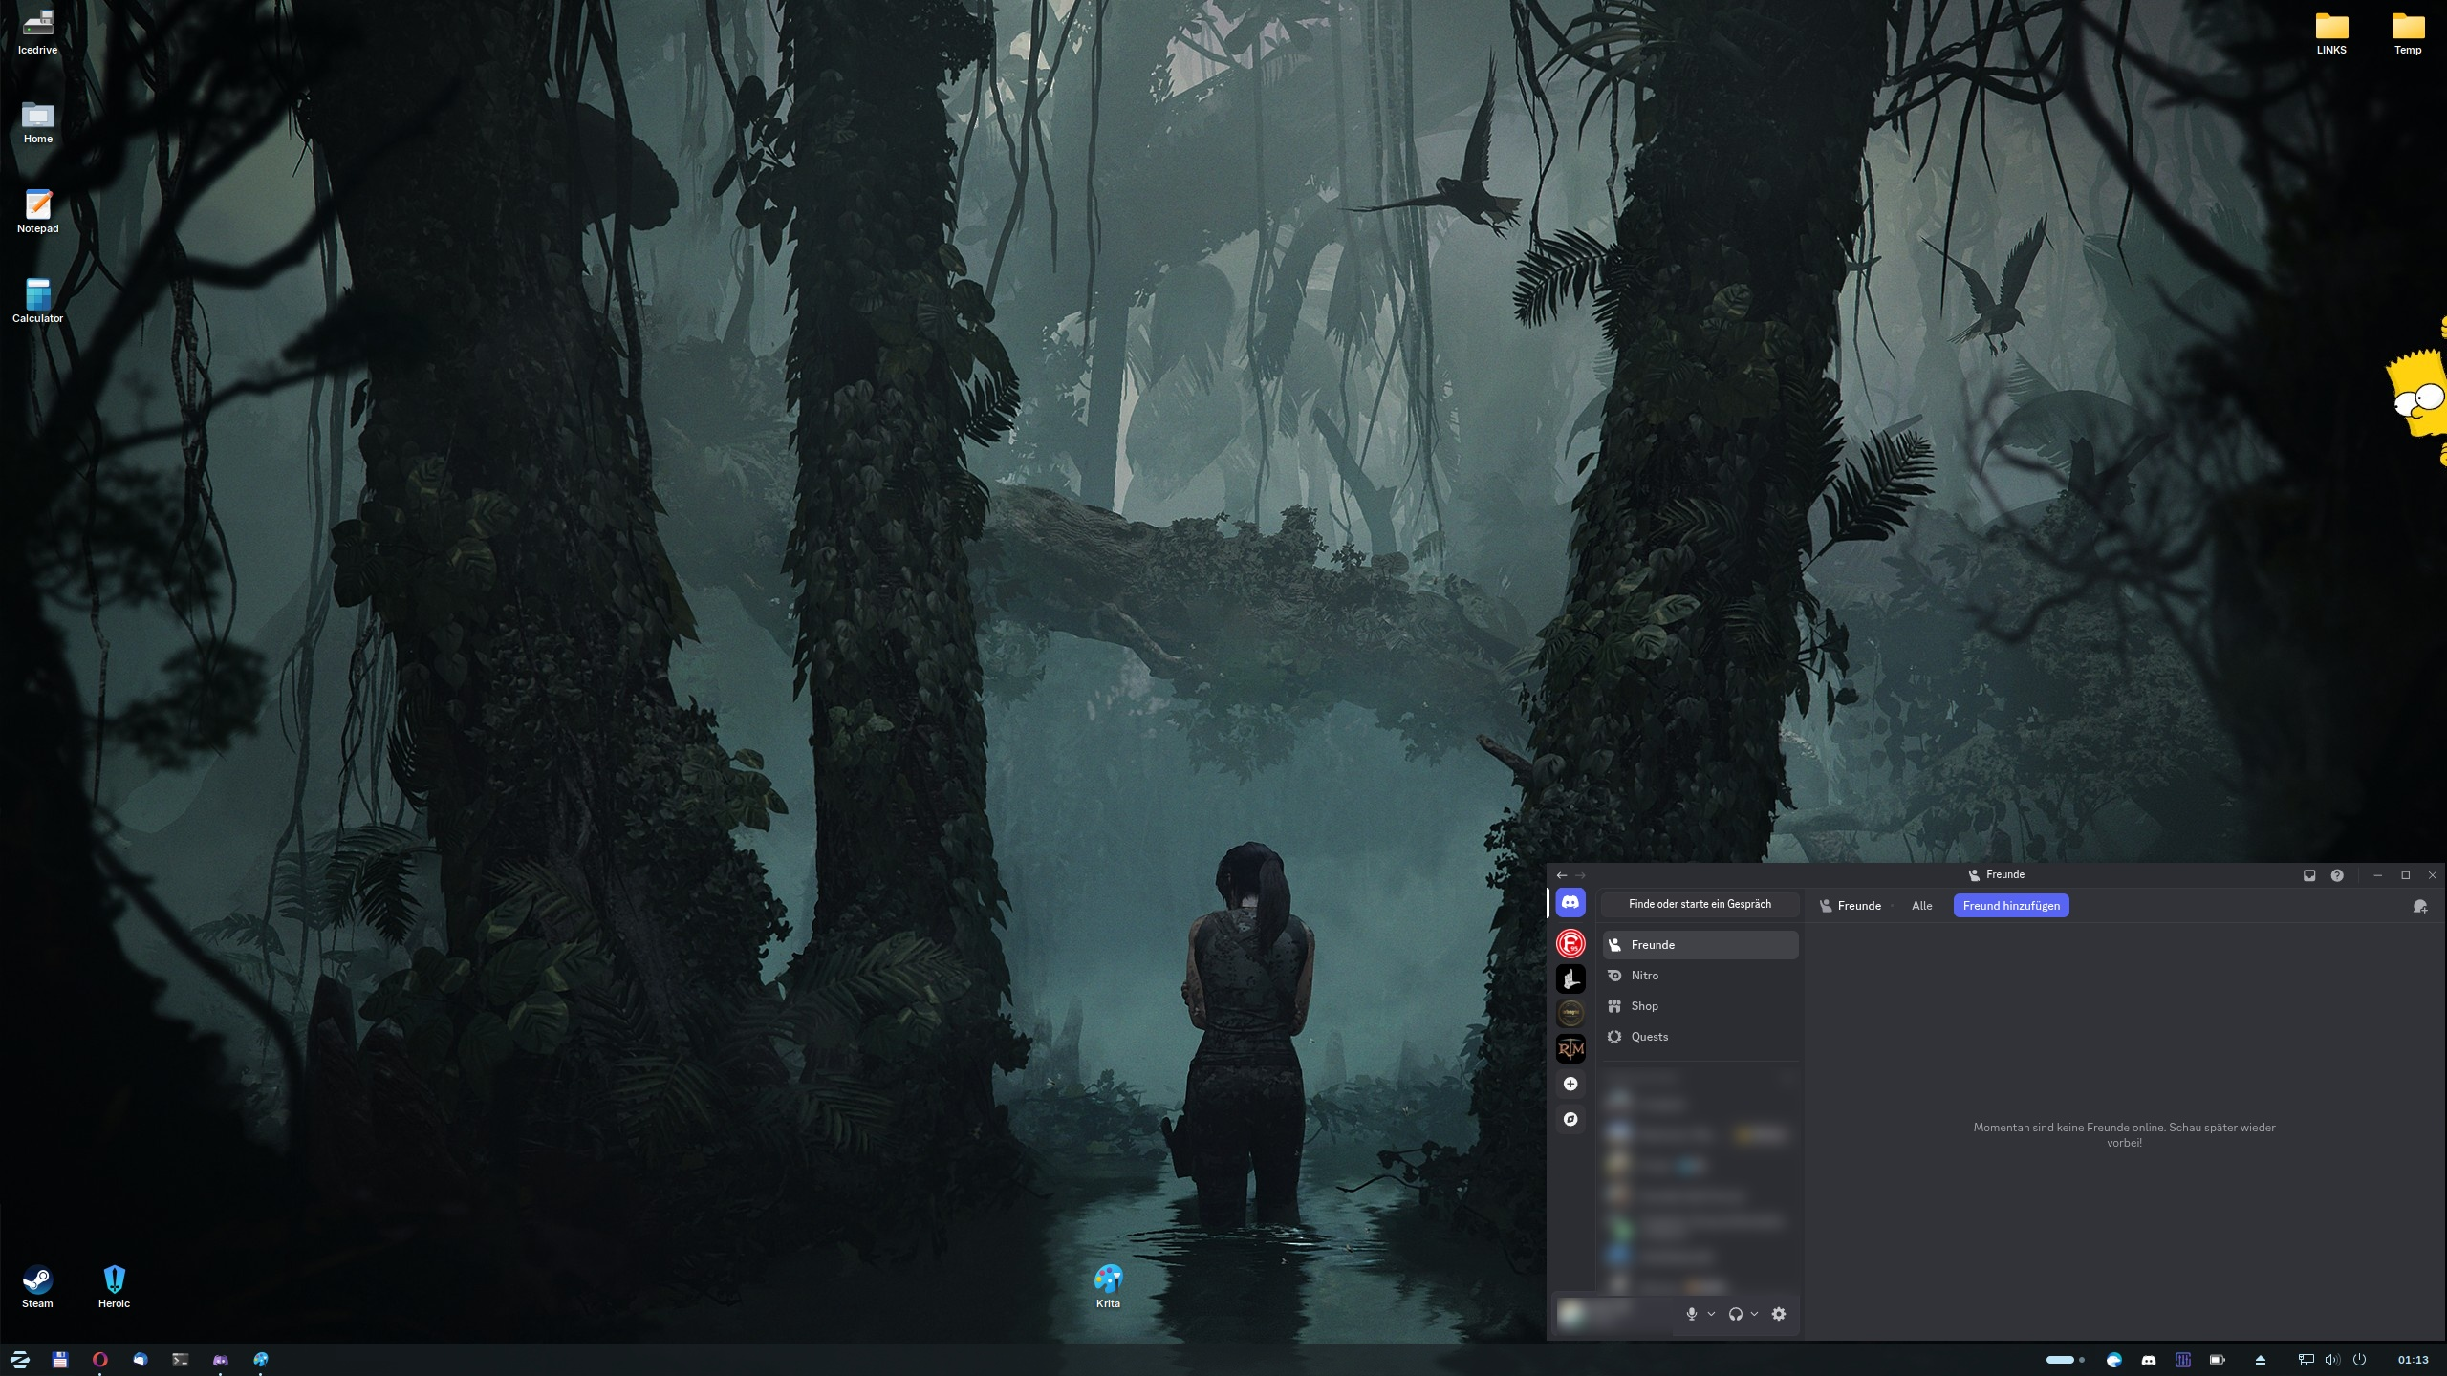2447x1376 pixels.
Task: Minimize the Discord window
Action: coord(2377,875)
